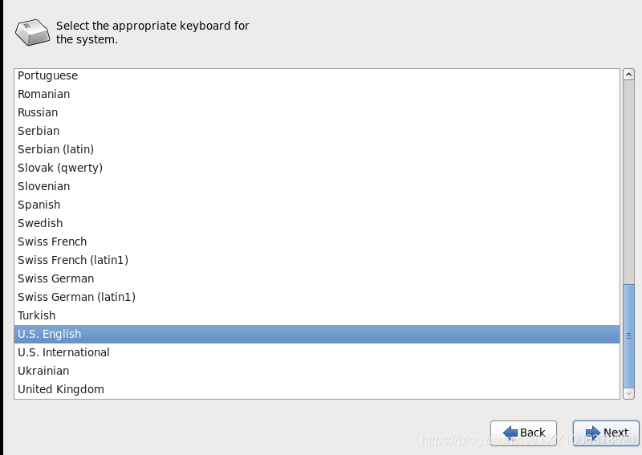Select Portuguese keyboard layout

point(317,75)
